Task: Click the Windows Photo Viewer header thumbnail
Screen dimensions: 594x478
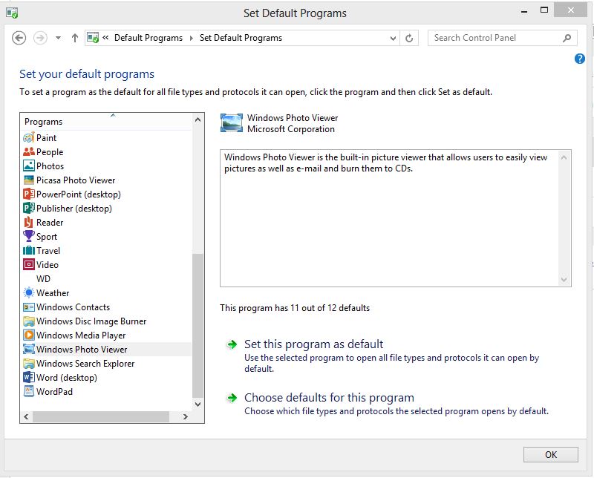Action: (232, 123)
